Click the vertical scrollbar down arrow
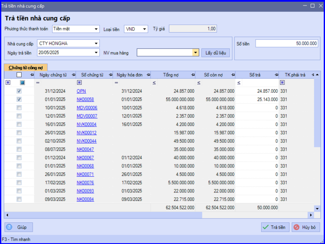The image size is (325, 244). 317,208
